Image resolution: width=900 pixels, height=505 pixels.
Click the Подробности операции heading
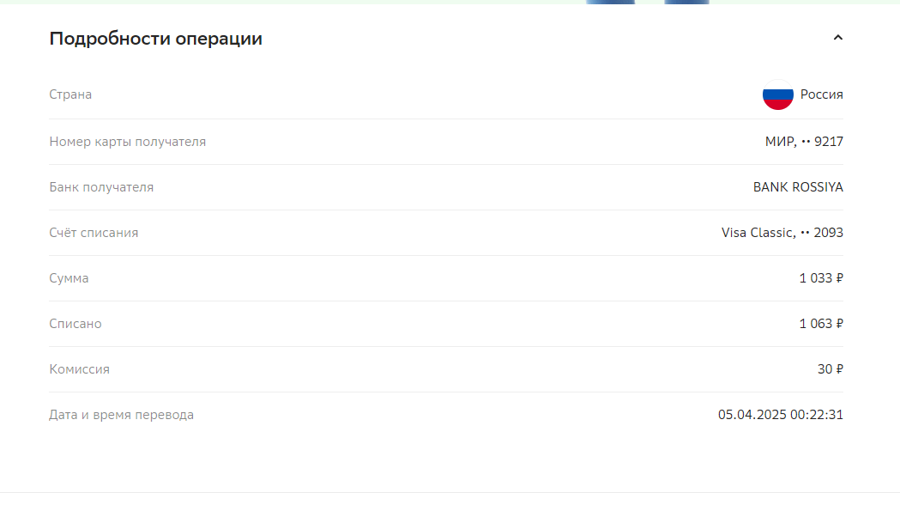(155, 39)
